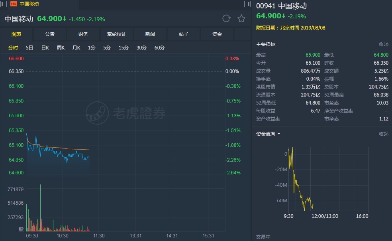392x241 pixels.
Task: Click the tallest green volume bar
Action: (x=41, y=208)
